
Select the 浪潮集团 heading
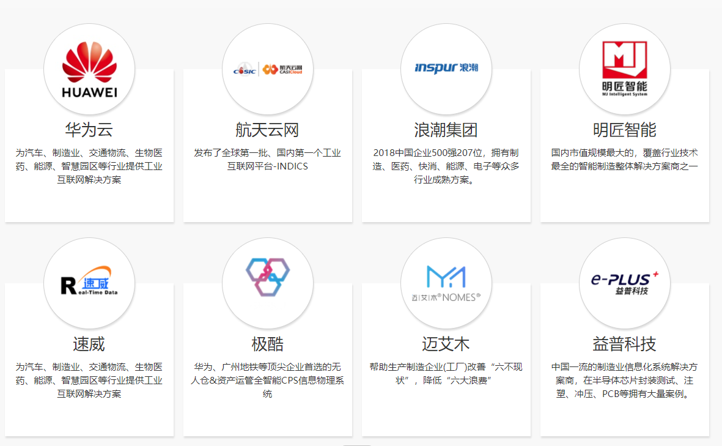[446, 130]
